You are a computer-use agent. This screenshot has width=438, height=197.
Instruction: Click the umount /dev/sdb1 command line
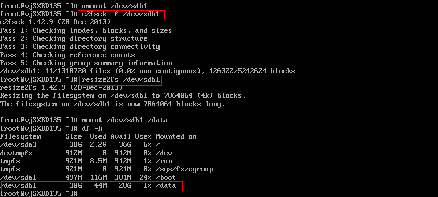click(114, 6)
